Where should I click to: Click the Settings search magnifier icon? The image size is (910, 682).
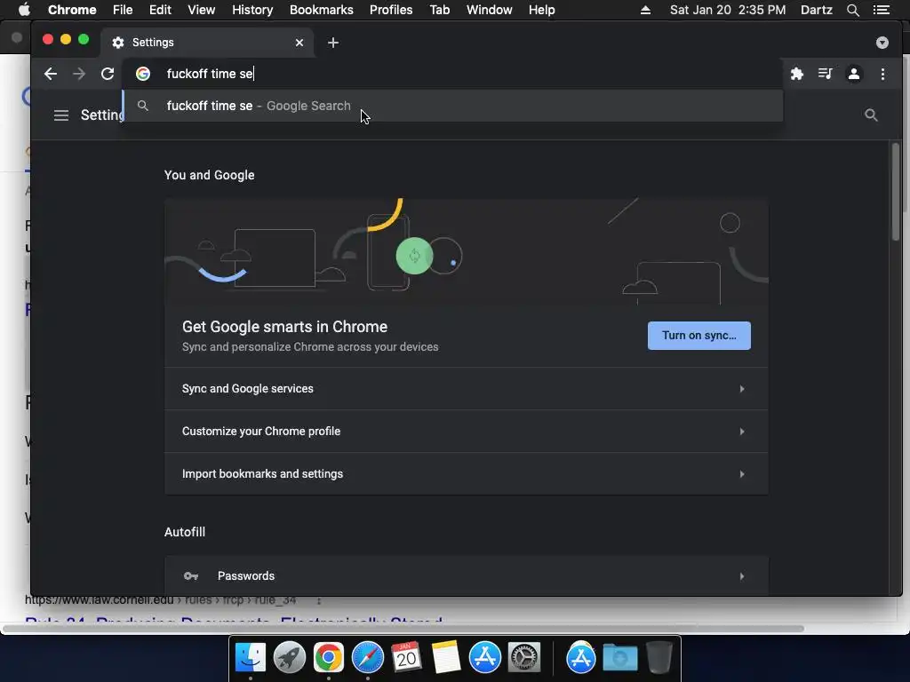coord(871,115)
